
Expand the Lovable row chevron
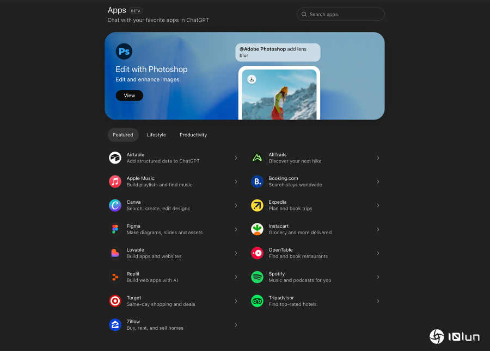coord(236,253)
